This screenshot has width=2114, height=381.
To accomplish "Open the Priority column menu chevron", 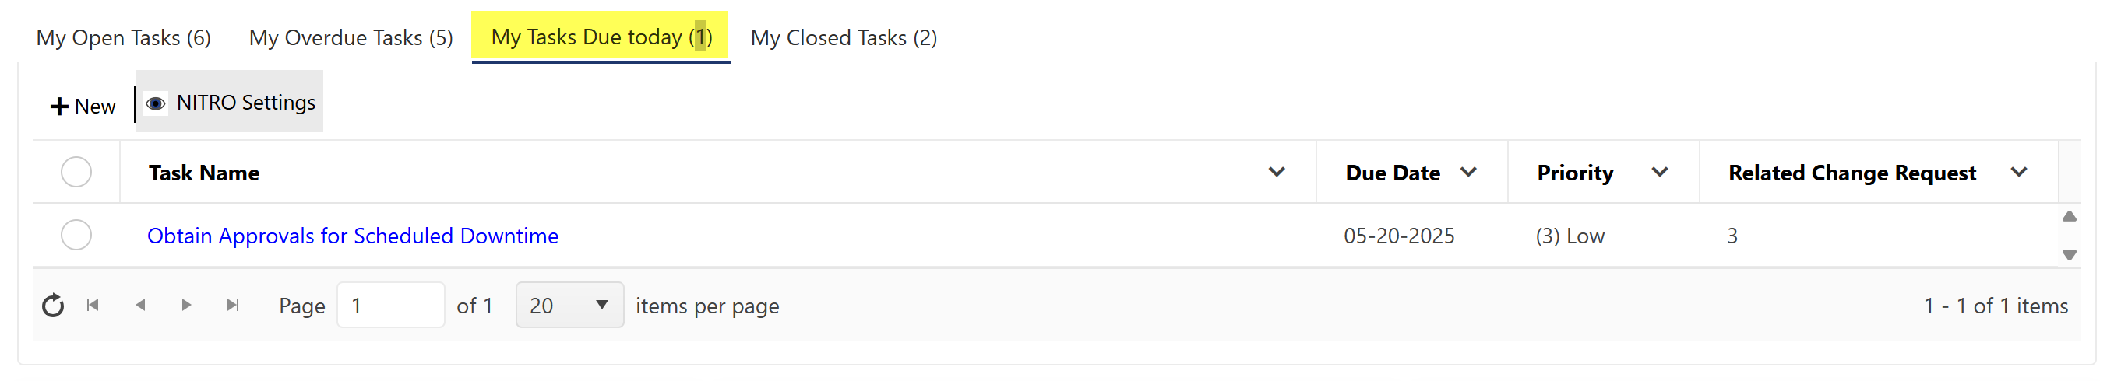I will point(1659,172).
